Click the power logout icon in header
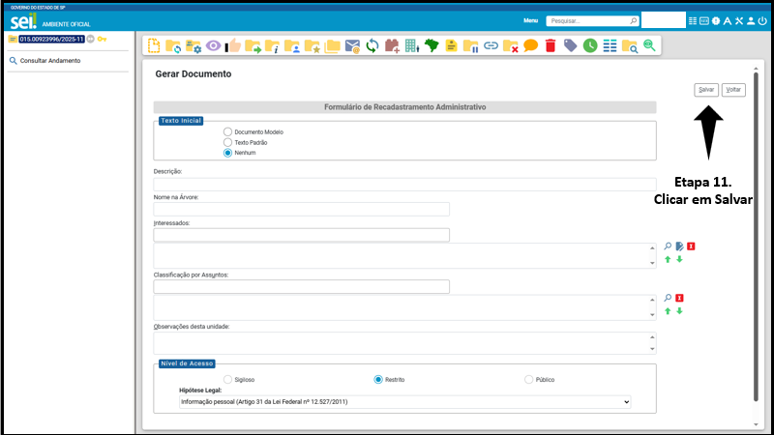774x435 pixels. [x=763, y=20]
